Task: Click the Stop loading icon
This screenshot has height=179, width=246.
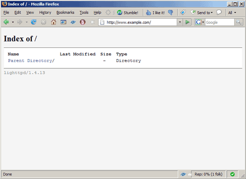Action: pos(43,22)
